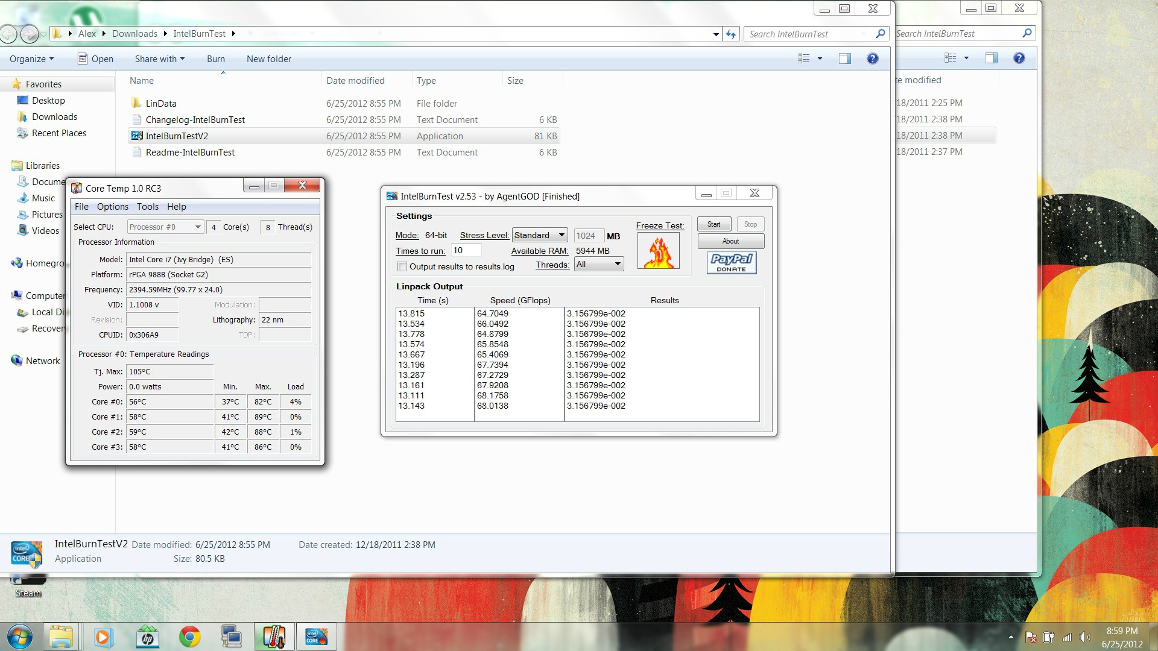
Task: Open the recent pages dropdown arrow
Action: [43, 34]
